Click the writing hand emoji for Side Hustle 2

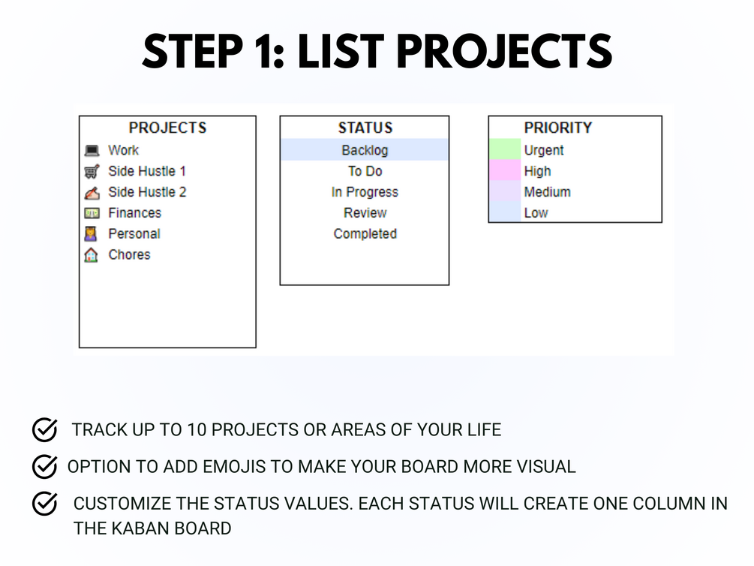(92, 192)
